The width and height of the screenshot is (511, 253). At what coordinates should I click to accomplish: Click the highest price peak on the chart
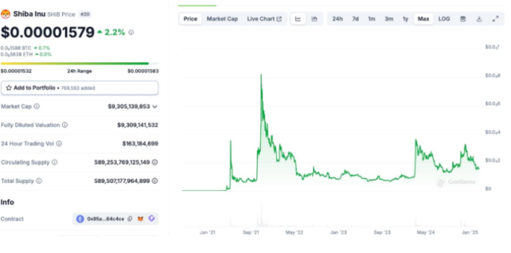point(261,75)
